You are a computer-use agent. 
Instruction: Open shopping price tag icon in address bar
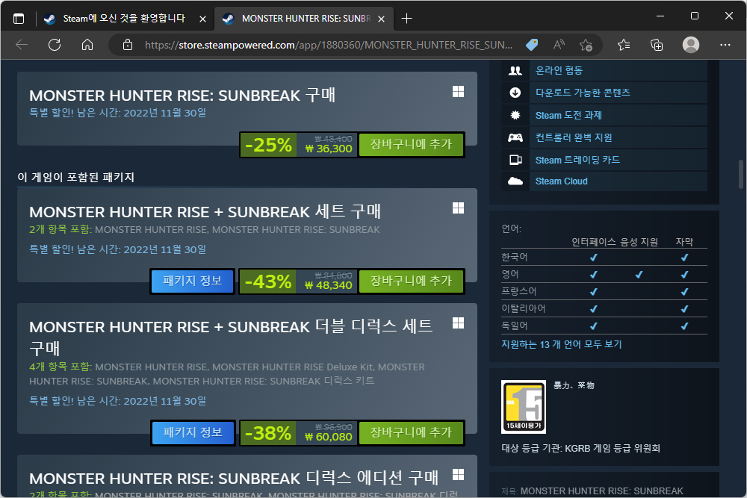532,45
